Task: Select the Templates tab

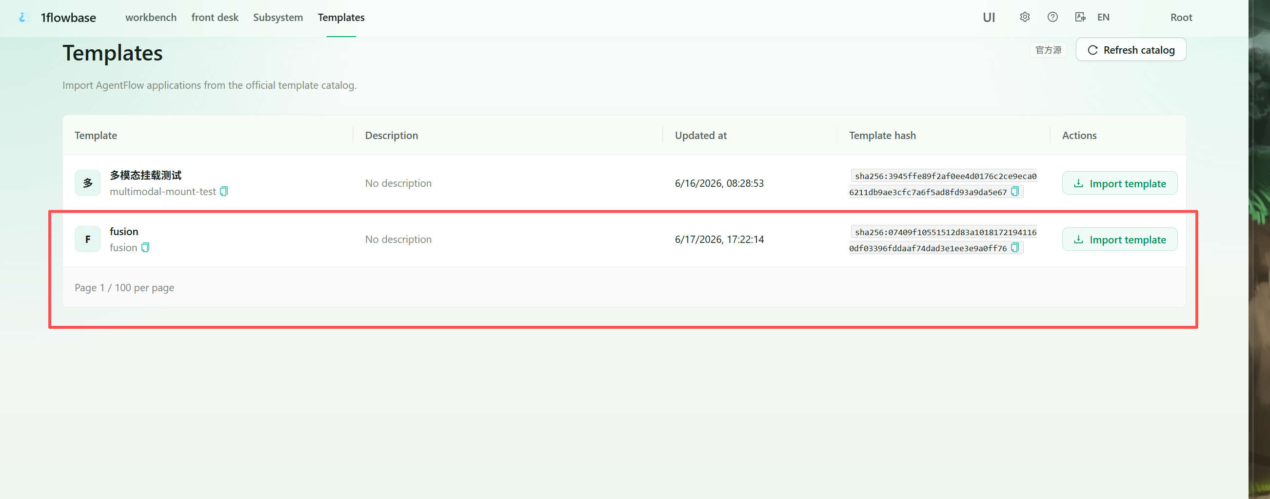Action: tap(341, 17)
